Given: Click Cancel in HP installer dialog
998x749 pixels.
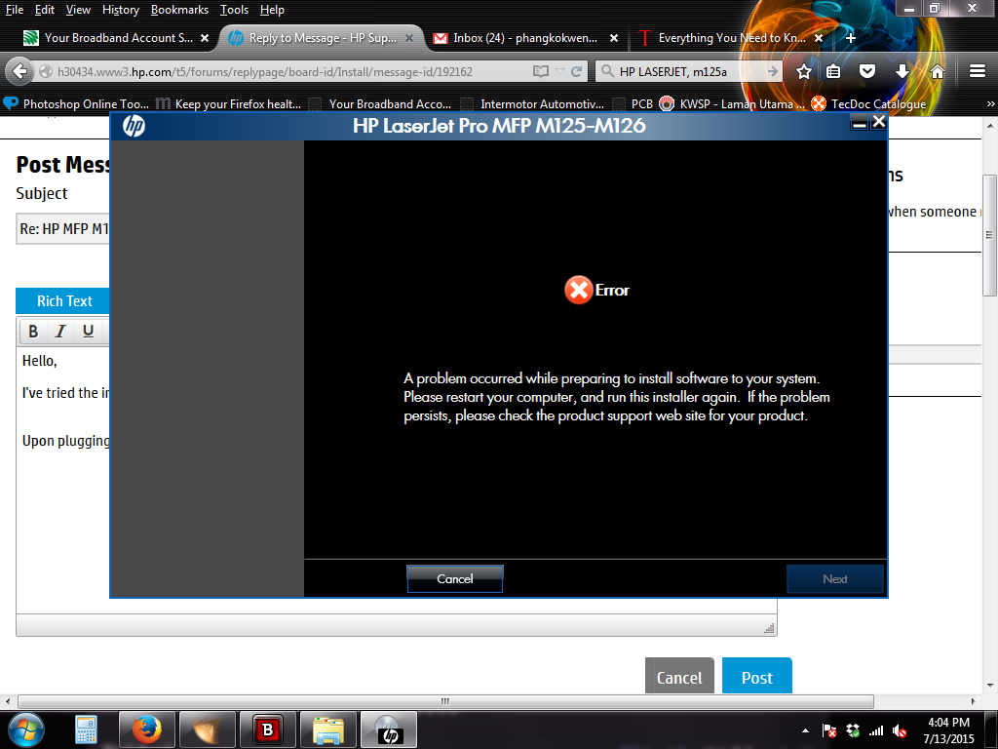Looking at the screenshot, I should pos(454,578).
